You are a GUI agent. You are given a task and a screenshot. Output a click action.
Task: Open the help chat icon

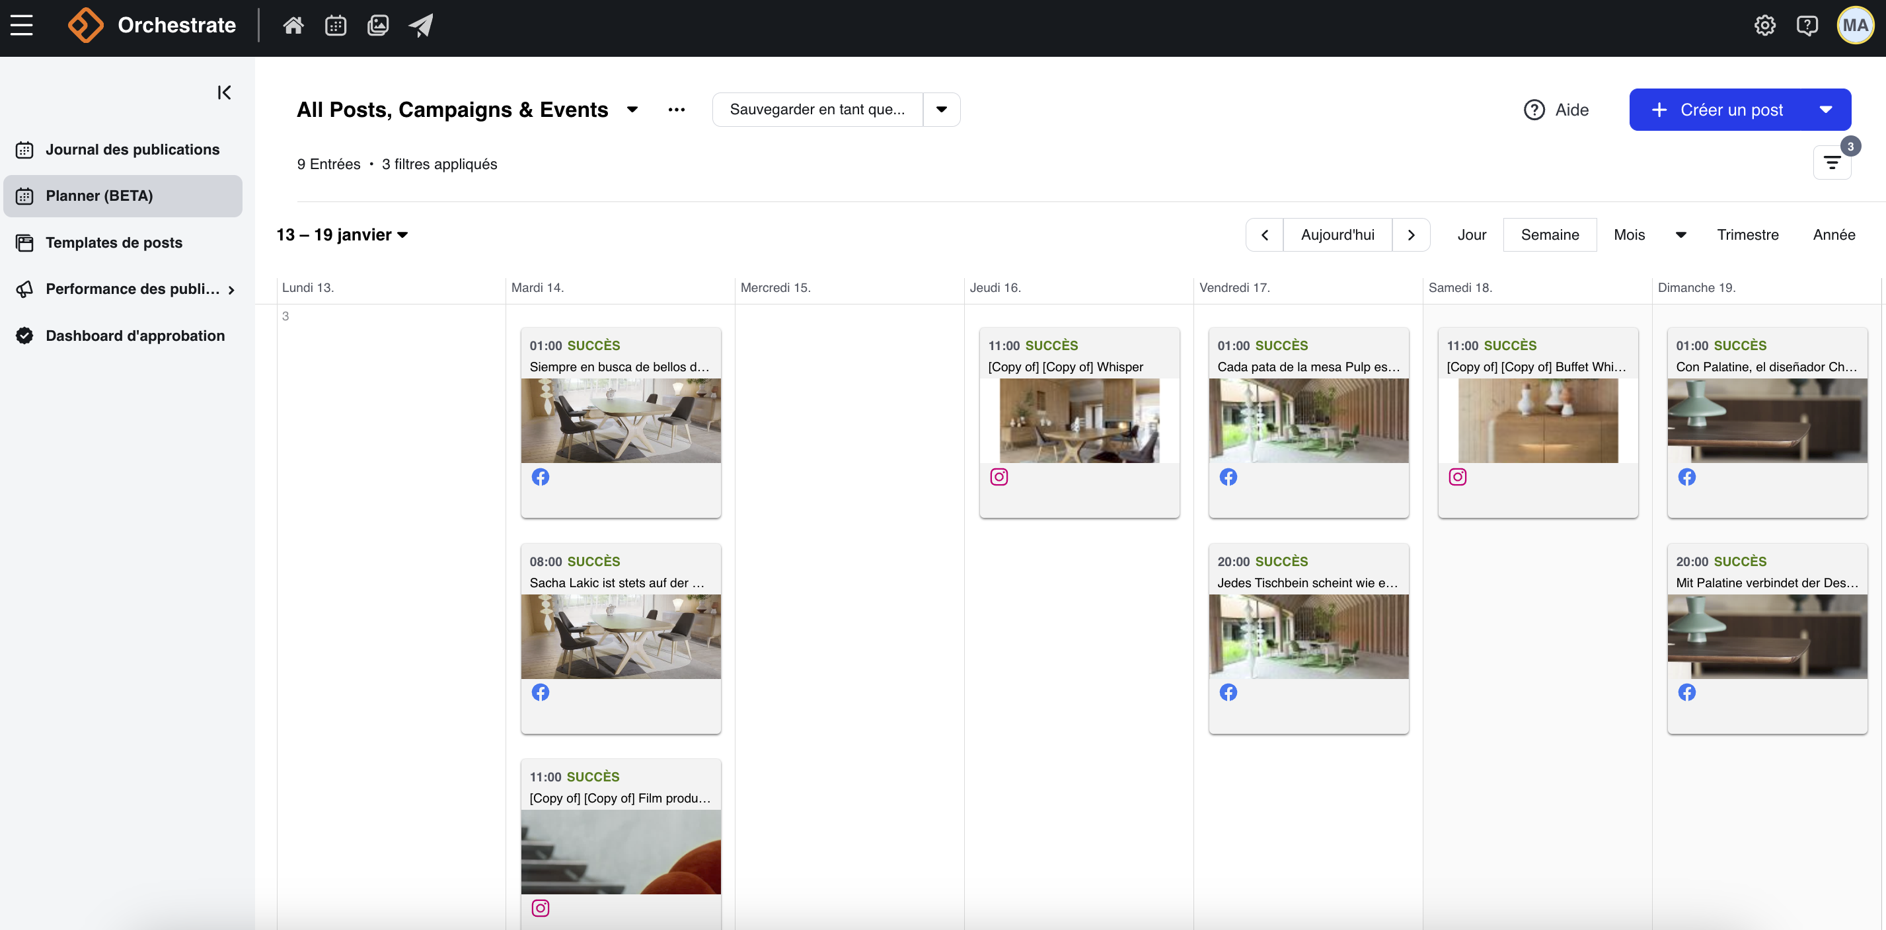(1807, 26)
